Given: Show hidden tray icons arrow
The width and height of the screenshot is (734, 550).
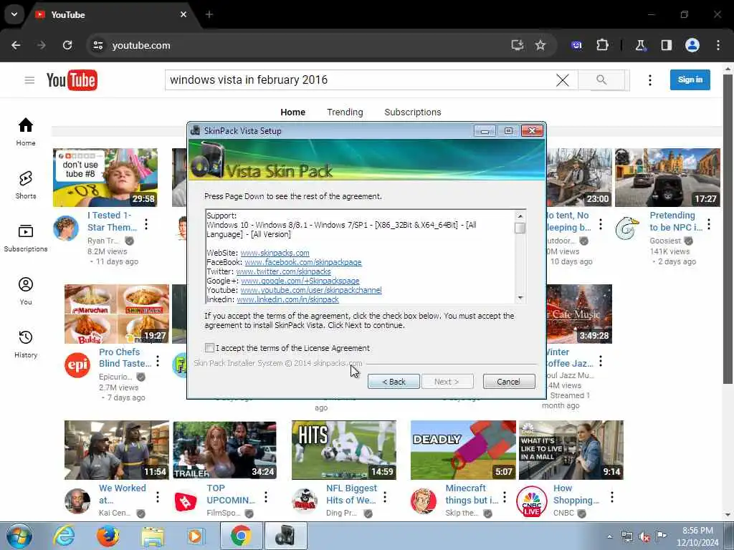Looking at the screenshot, I should pyautogui.click(x=609, y=537).
